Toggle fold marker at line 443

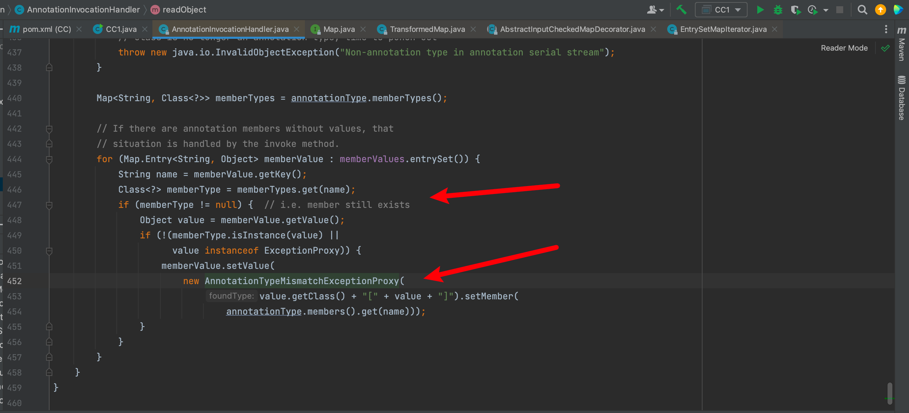click(49, 144)
